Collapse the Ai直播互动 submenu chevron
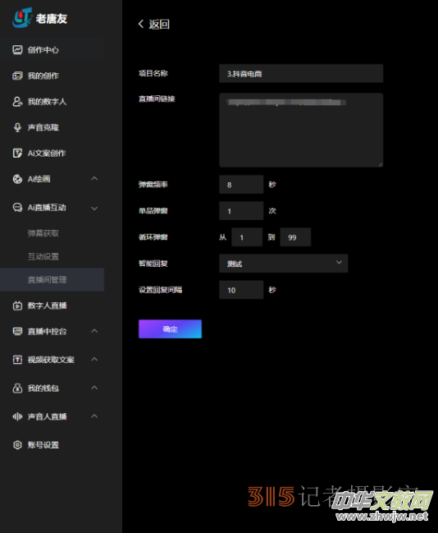This screenshot has width=438, height=533. pyautogui.click(x=94, y=208)
